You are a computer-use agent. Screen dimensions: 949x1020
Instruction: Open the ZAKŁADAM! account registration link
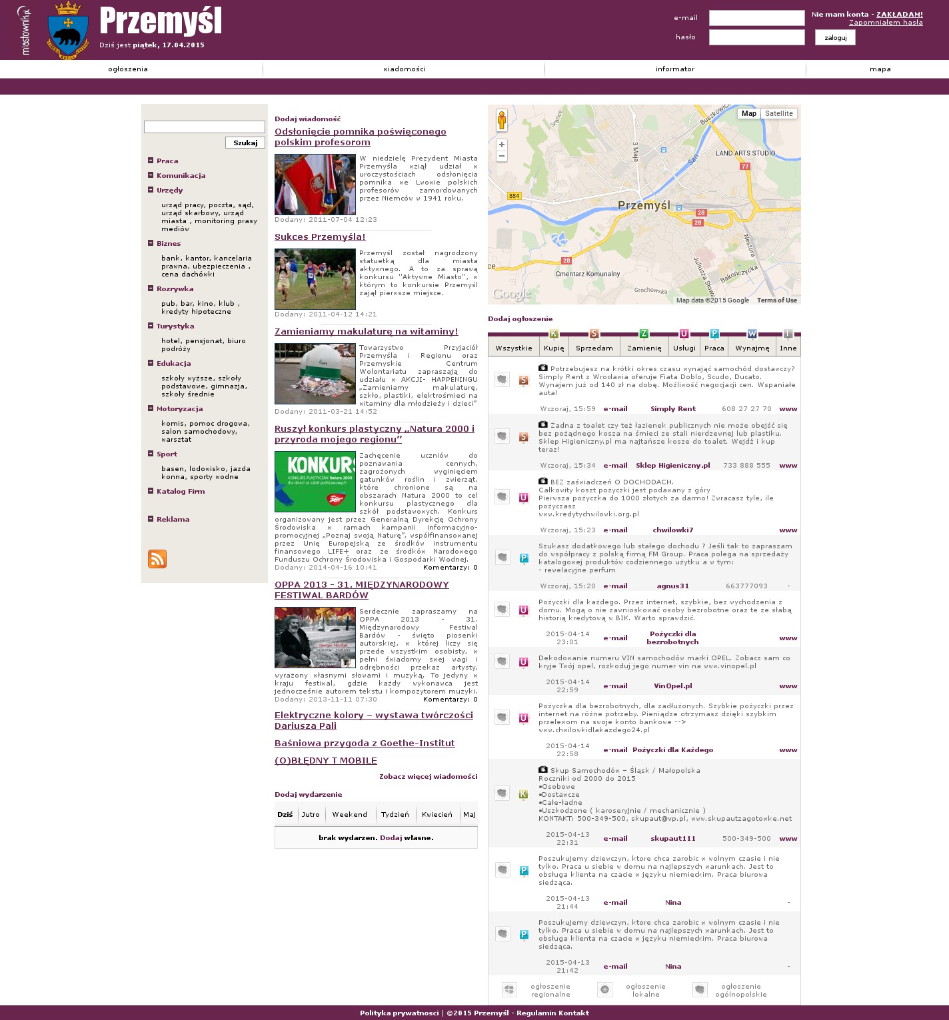pyautogui.click(x=900, y=14)
